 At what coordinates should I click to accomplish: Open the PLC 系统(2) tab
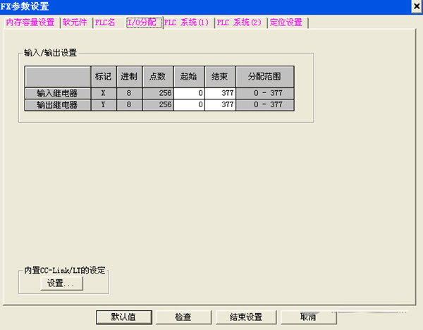[239, 23]
